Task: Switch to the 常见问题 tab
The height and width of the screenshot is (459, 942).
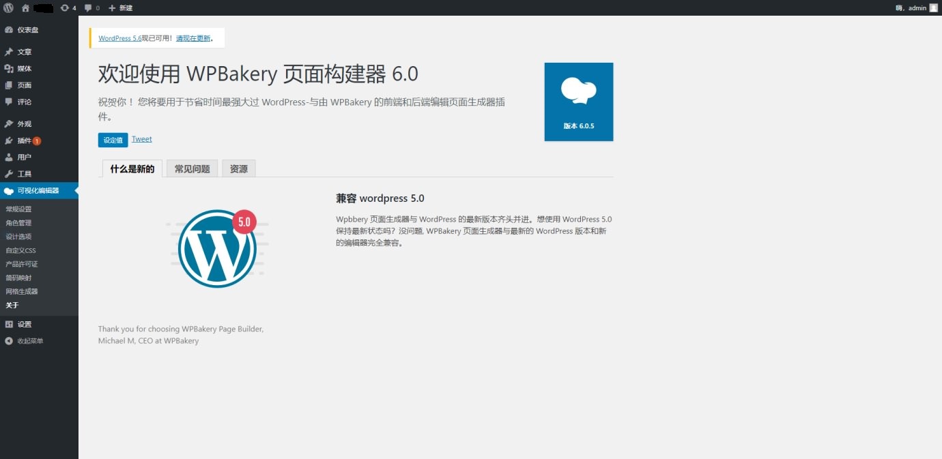Action: 192,168
